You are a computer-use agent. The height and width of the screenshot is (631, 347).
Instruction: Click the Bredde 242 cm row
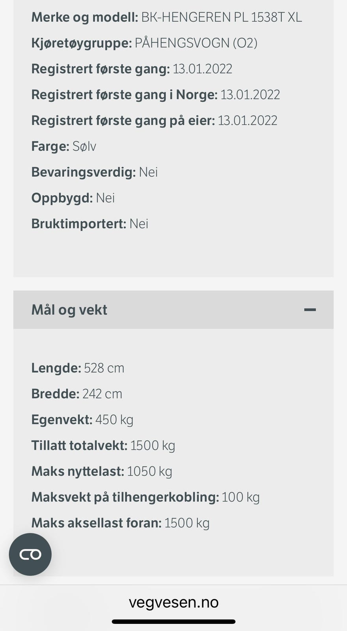pos(76,394)
